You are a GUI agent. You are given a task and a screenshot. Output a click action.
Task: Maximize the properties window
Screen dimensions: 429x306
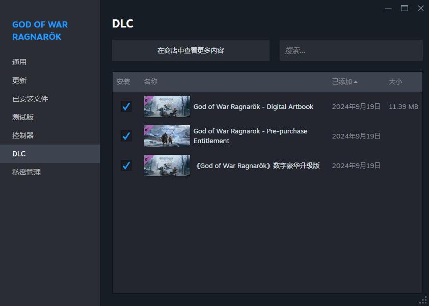(x=405, y=8)
